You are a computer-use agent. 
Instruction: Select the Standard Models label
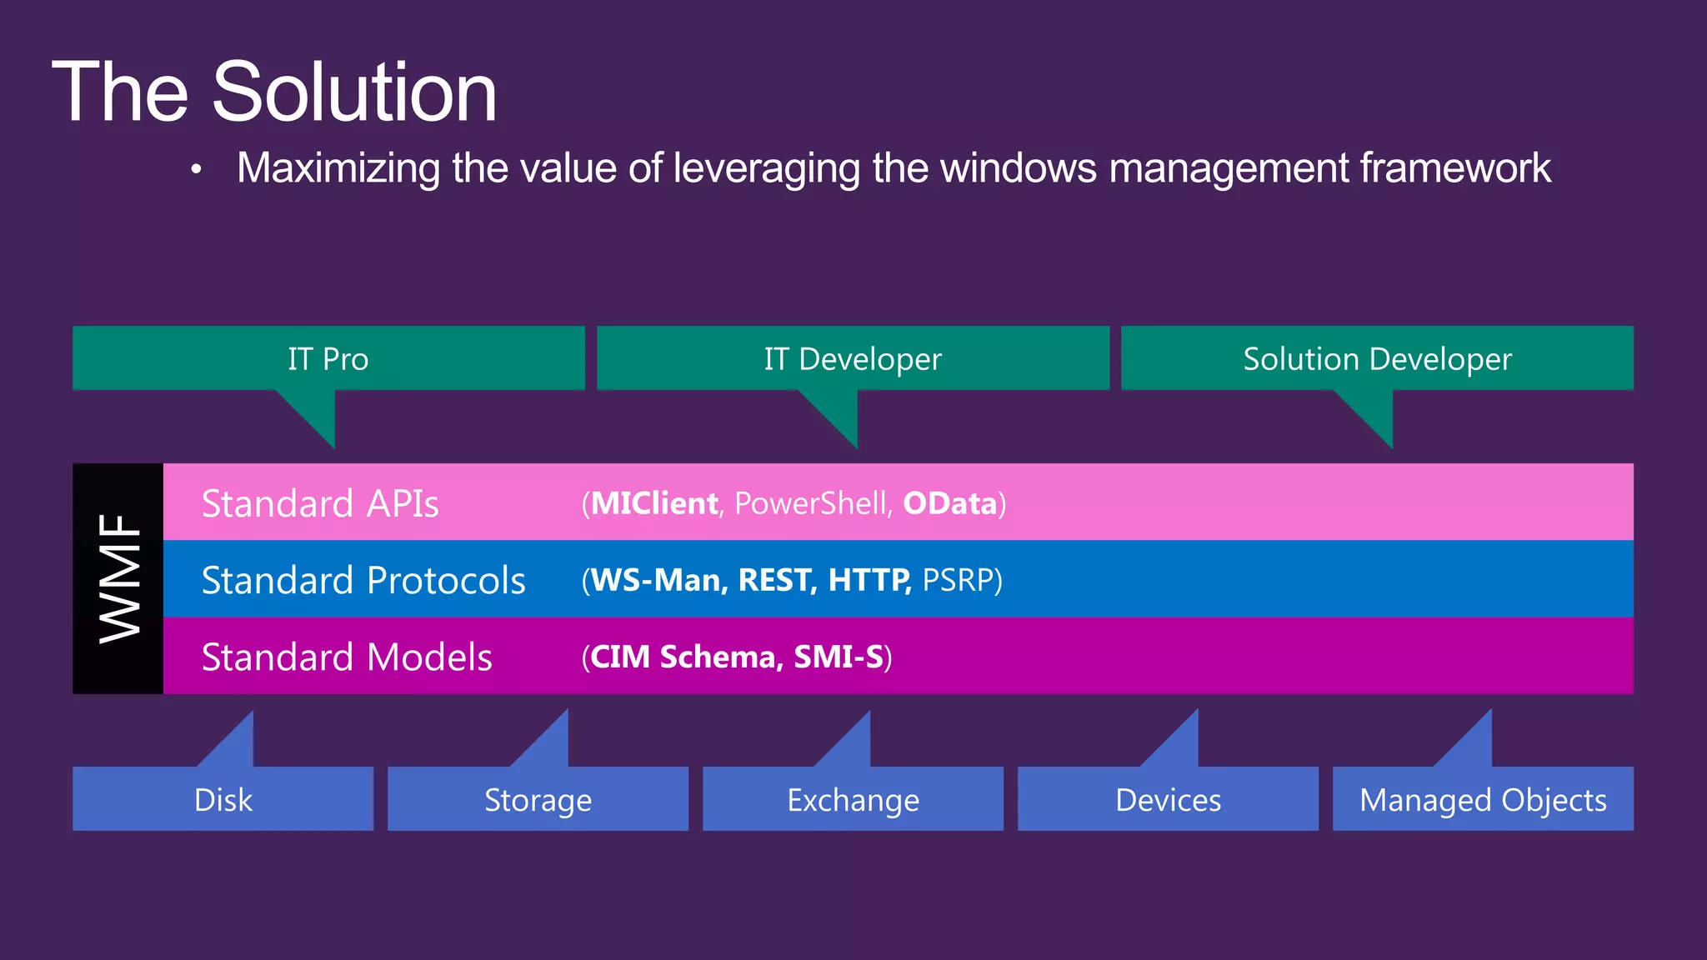coord(347,657)
